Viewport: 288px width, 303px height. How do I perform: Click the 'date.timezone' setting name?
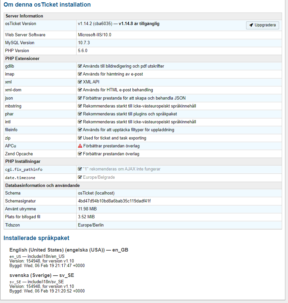20,178
